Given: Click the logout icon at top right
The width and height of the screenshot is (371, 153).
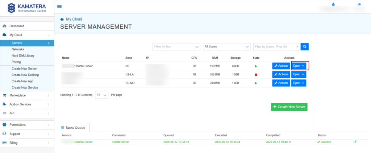Looking at the screenshot, I should pyautogui.click(x=359, y=4).
